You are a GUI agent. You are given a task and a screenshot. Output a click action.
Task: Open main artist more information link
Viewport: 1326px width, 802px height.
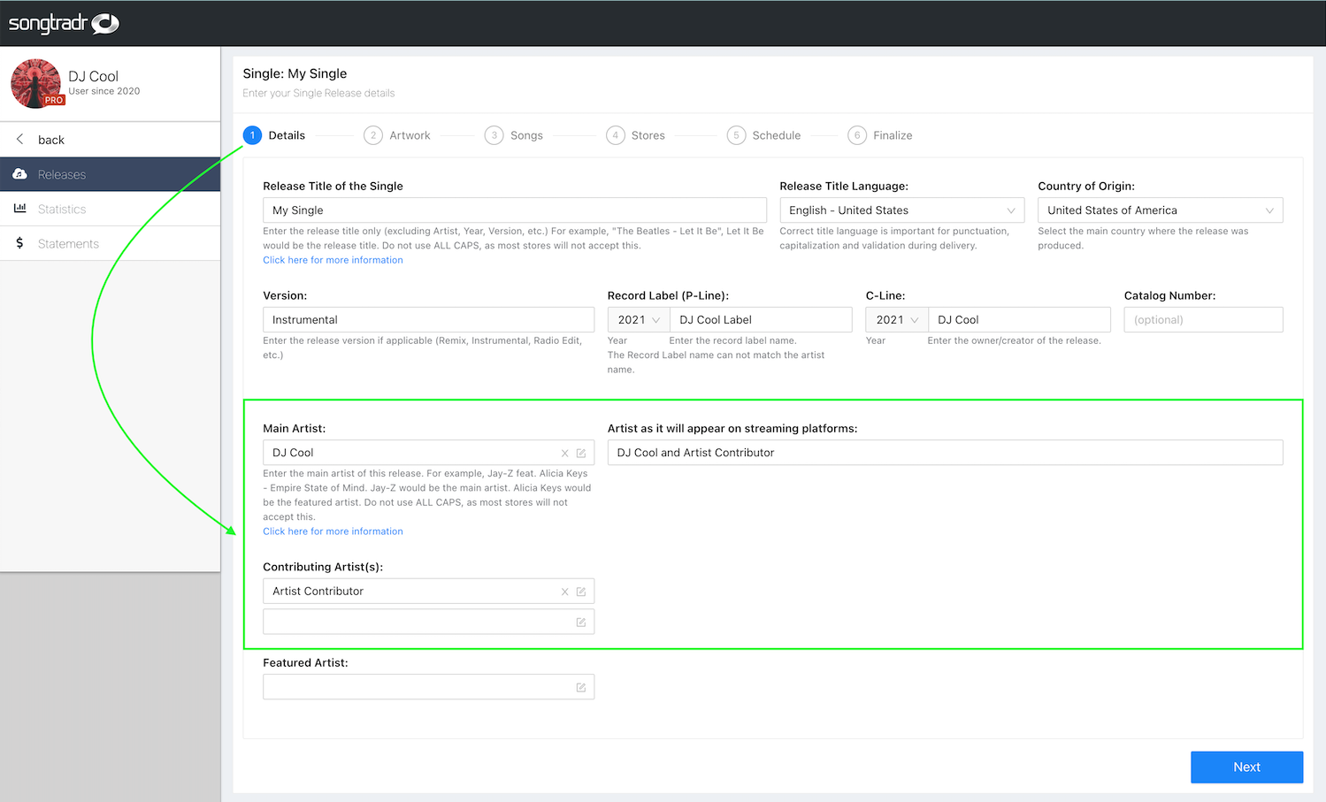click(x=333, y=531)
